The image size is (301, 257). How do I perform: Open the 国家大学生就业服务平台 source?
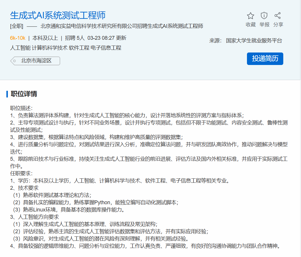point(254,41)
